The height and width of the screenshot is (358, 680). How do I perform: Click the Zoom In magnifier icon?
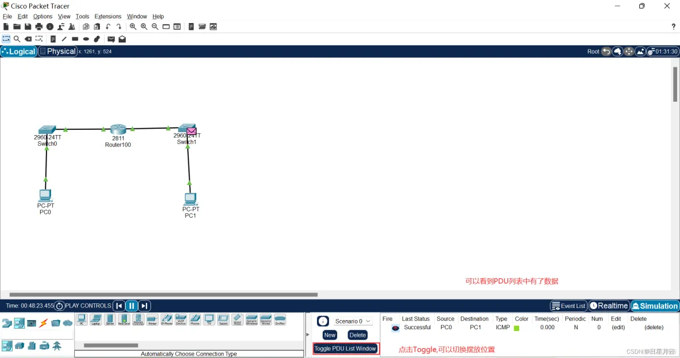pyautogui.click(x=133, y=27)
